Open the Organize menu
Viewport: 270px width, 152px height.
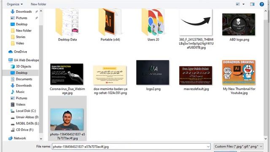tap(15, 4)
